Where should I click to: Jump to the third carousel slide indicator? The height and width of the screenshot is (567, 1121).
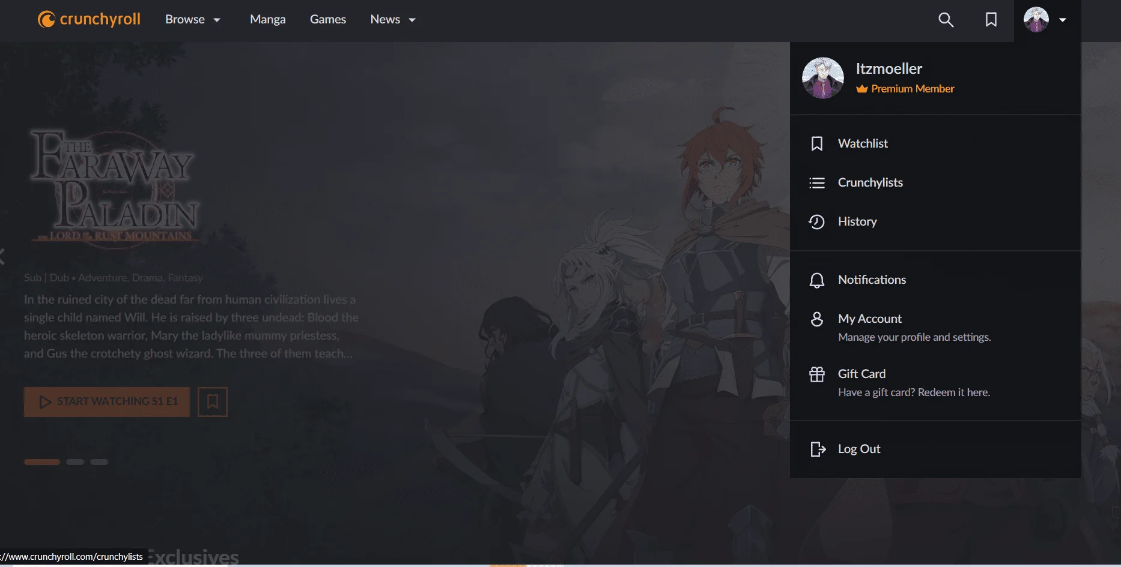99,462
